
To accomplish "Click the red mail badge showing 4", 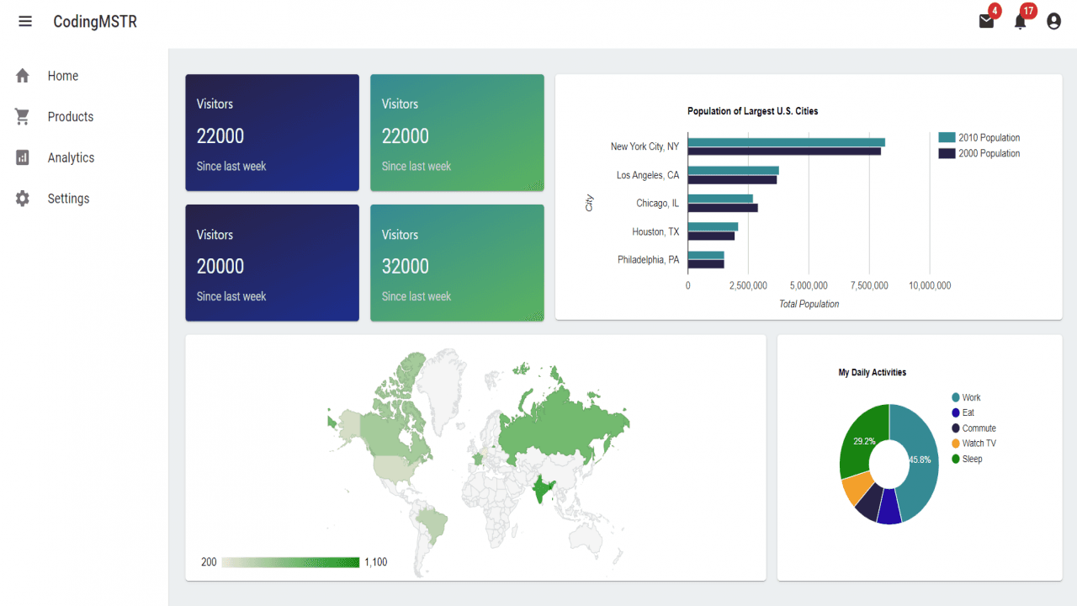I will point(995,11).
